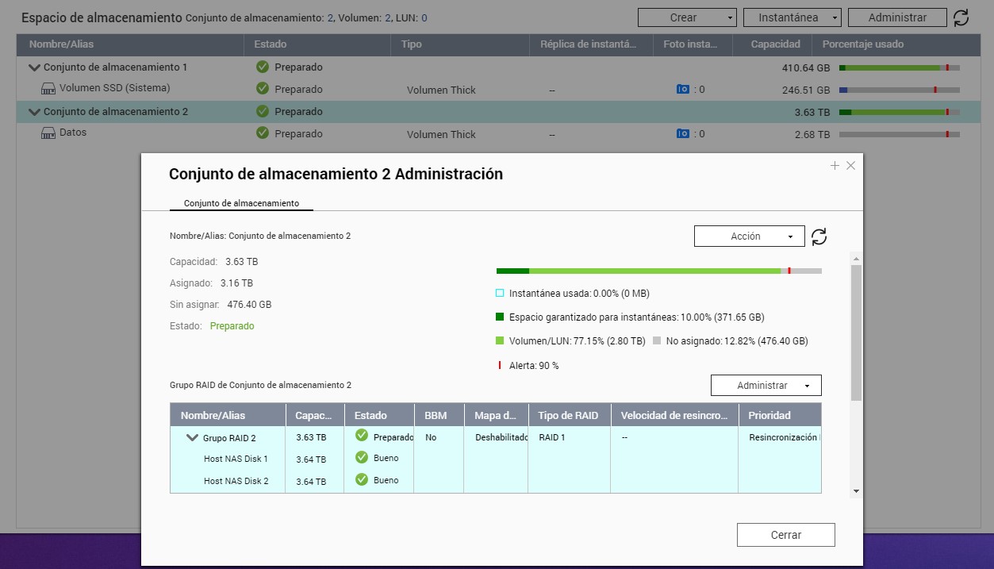Select the Conjunto de almacenamiento tab

click(x=241, y=203)
